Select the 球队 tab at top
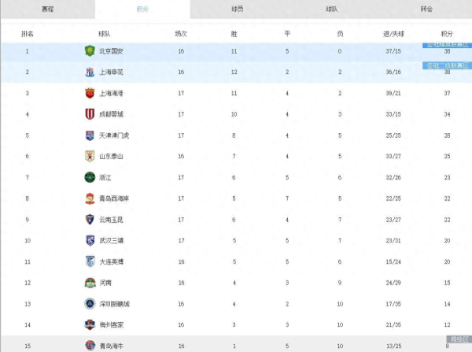472x352 pixels. coord(332,9)
